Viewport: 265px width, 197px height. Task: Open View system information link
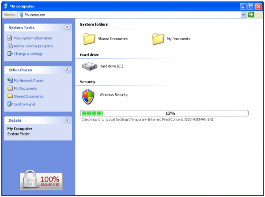pyautogui.click(x=33, y=38)
